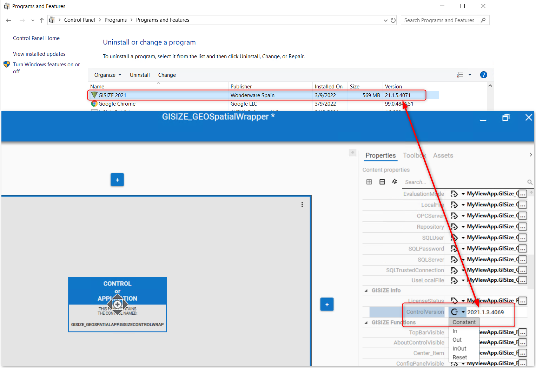Expand the side panel chevron next to Assets

pyautogui.click(x=531, y=155)
